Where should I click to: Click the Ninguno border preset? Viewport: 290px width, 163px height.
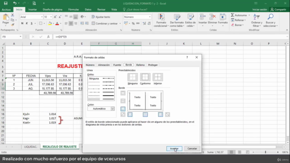pyautogui.click(x=133, y=77)
